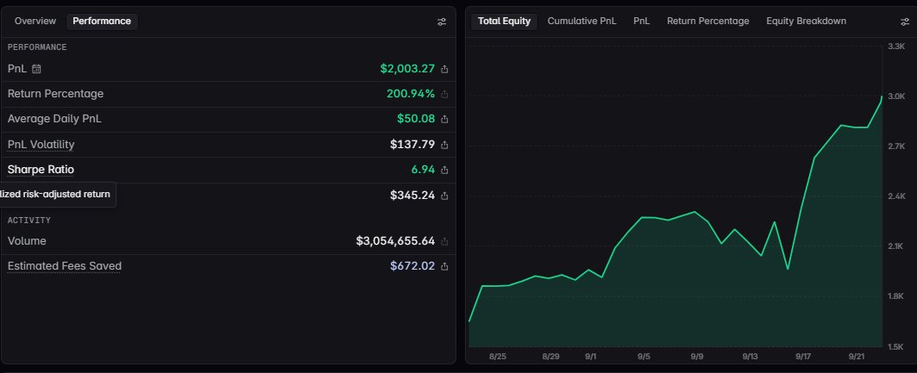Image resolution: width=917 pixels, height=373 pixels.
Task: Click the 3.0K y-axis label
Action: tap(896, 96)
